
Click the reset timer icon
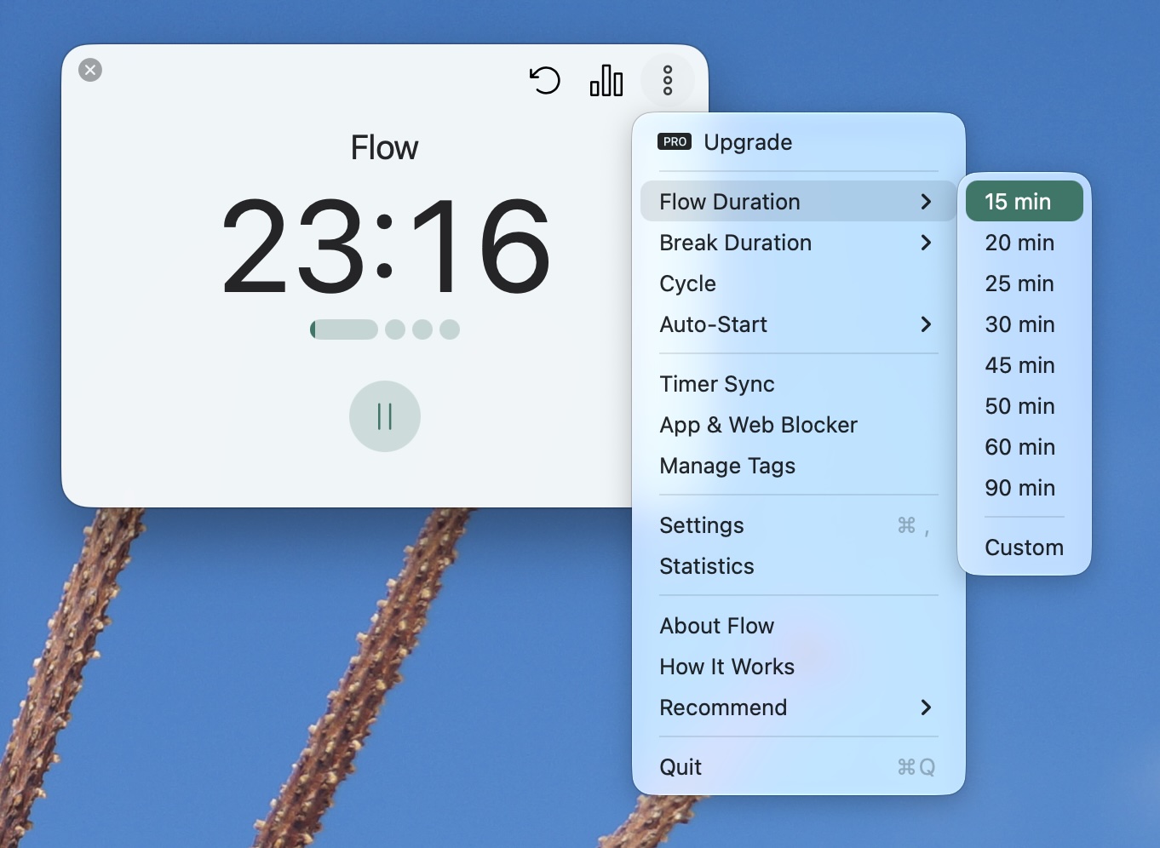[545, 81]
